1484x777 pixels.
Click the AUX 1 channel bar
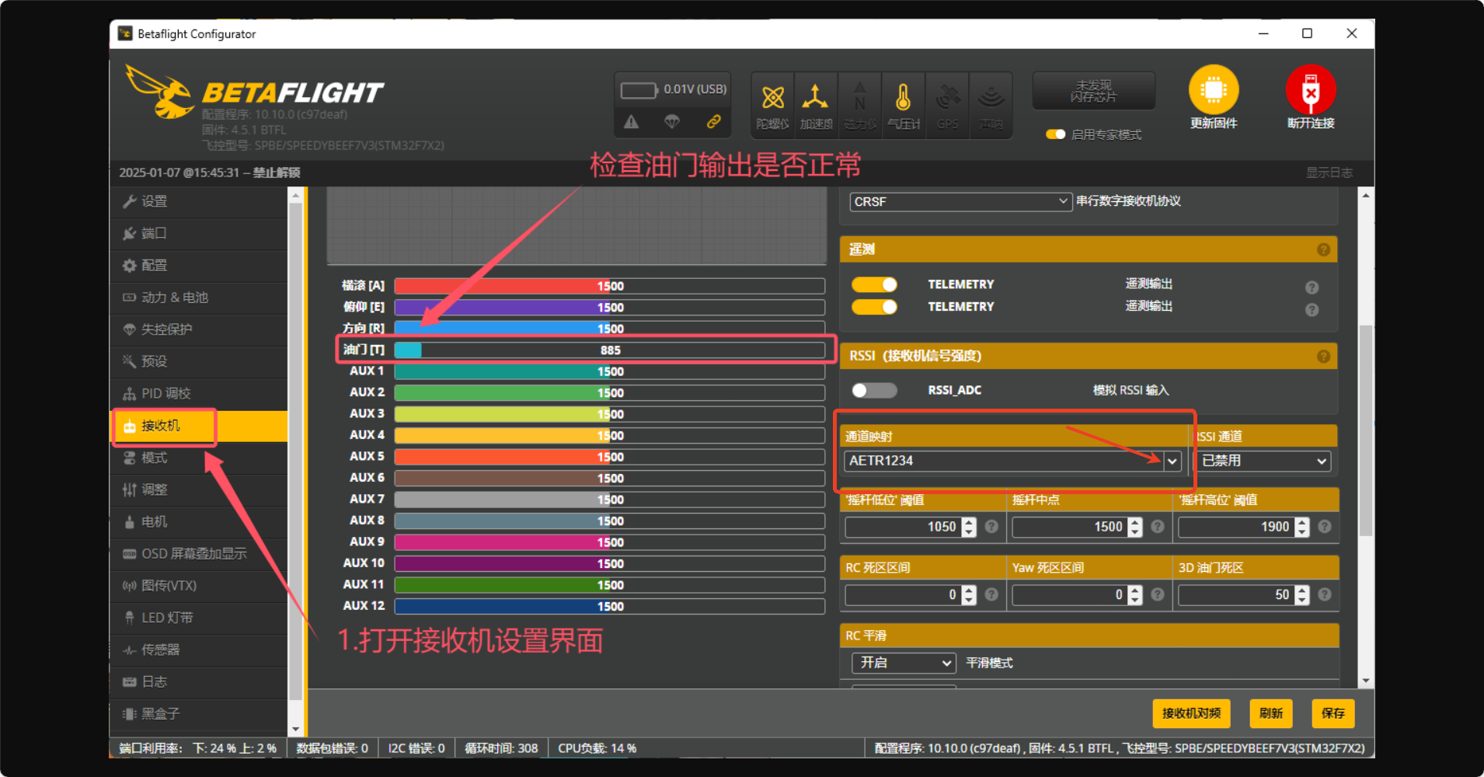click(x=609, y=371)
